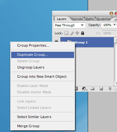Click the Opacity value field
This screenshot has width=117, height=132.
[x=107, y=25]
